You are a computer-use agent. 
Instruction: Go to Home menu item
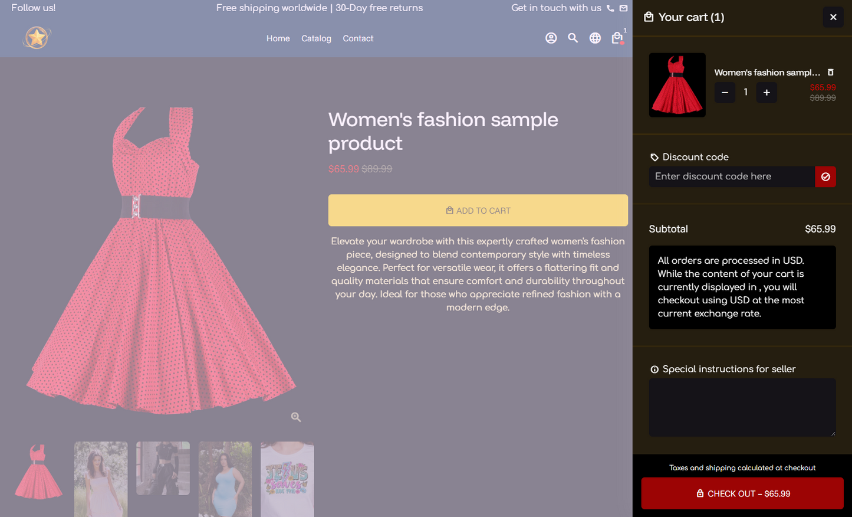[278, 38]
